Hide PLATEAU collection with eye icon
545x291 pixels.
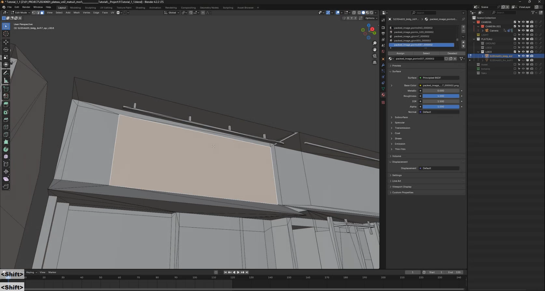(x=523, y=39)
